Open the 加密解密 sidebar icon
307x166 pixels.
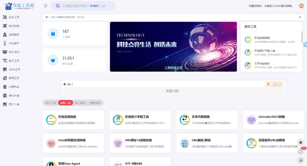click(5, 35)
